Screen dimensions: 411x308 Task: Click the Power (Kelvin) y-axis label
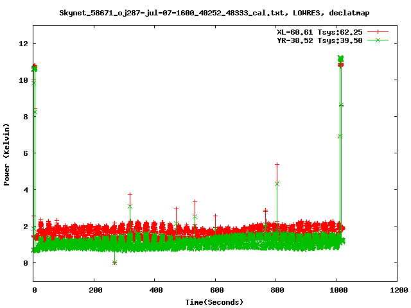[x=6, y=155]
